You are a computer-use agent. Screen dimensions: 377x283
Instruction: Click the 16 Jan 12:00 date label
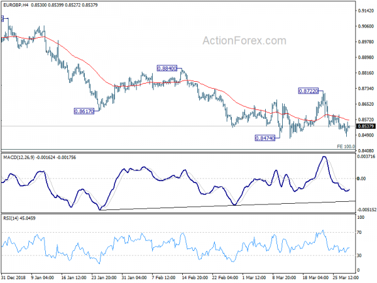pos(74,277)
